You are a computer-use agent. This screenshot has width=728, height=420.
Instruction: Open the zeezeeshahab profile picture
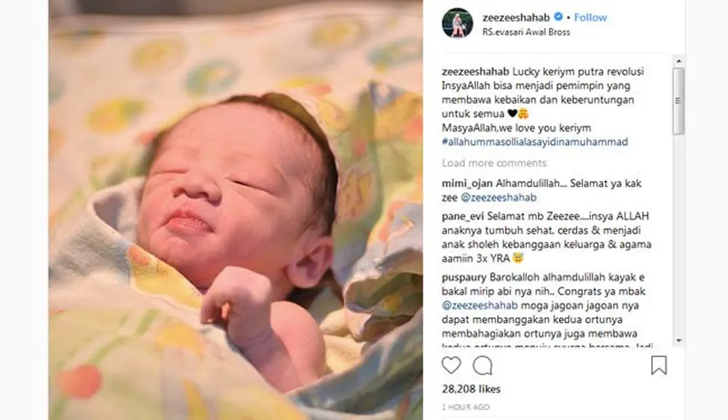tap(458, 24)
